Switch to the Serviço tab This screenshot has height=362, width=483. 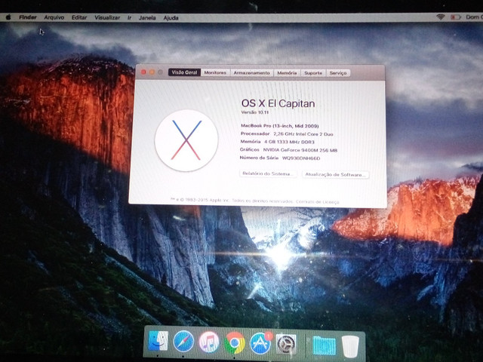pyautogui.click(x=338, y=73)
